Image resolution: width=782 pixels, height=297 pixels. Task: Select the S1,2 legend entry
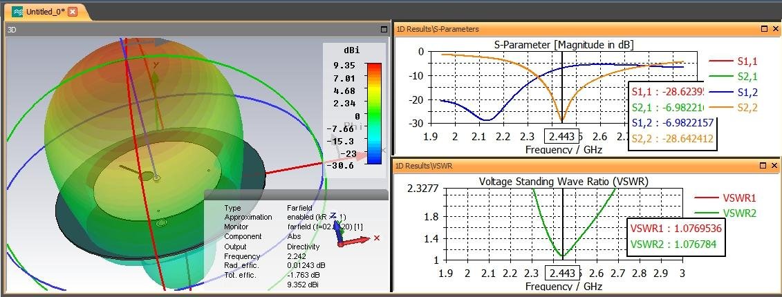733,92
